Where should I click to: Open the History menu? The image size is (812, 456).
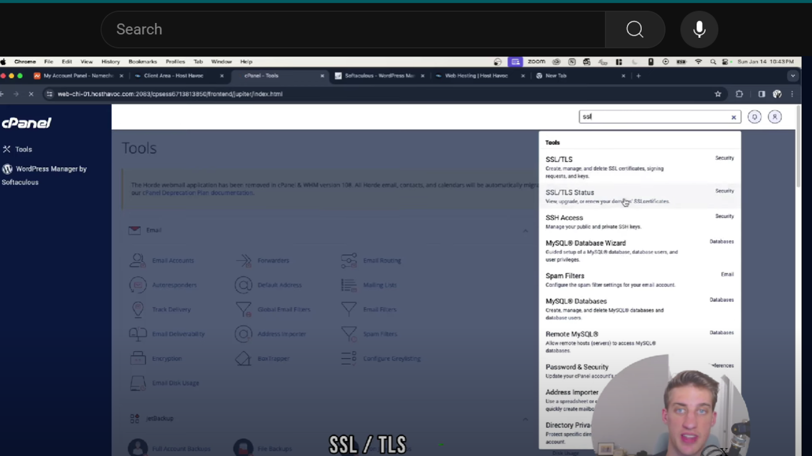pos(111,62)
